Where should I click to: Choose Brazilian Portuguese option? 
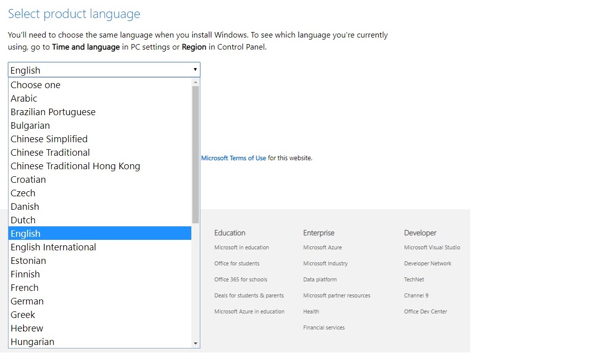coord(53,112)
